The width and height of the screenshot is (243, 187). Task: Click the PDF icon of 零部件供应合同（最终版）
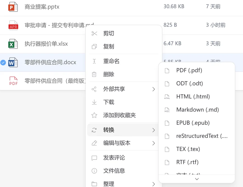[13, 81]
